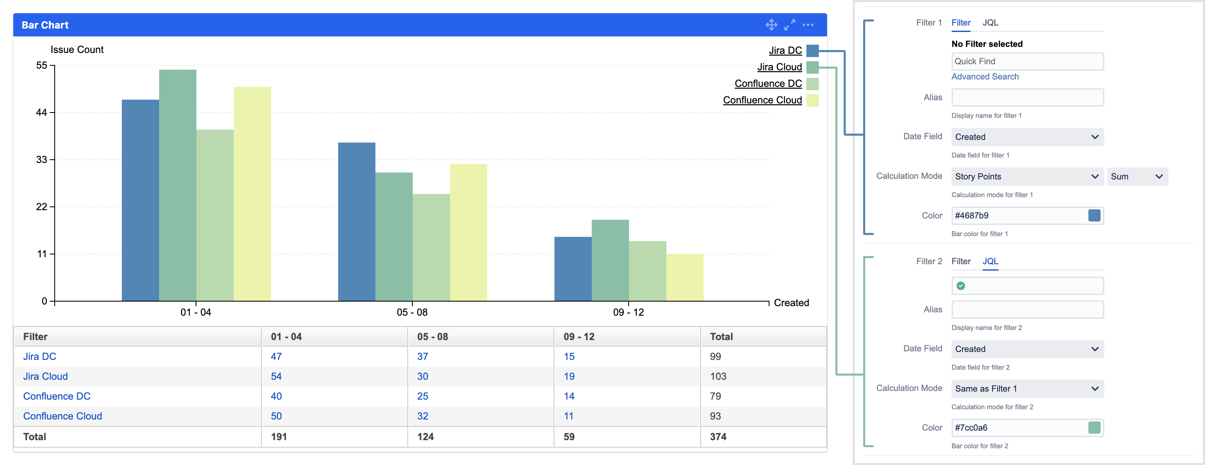Viewport: 1205px width, 465px height.
Task: Click the Jira DC legend color square
Action: [x=813, y=50]
